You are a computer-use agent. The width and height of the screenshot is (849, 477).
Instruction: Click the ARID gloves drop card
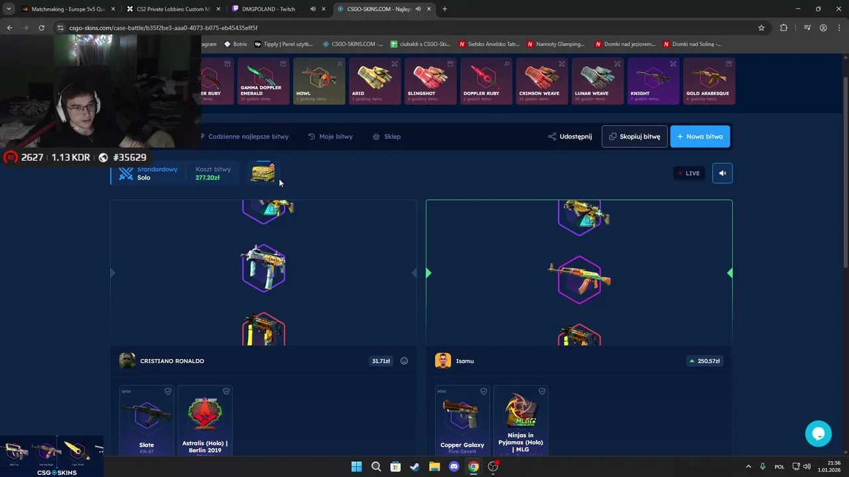pyautogui.click(x=375, y=81)
